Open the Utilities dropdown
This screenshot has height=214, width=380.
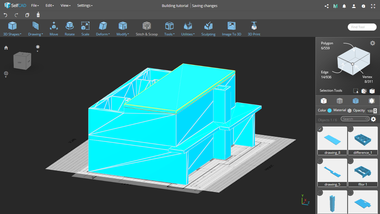188,29
